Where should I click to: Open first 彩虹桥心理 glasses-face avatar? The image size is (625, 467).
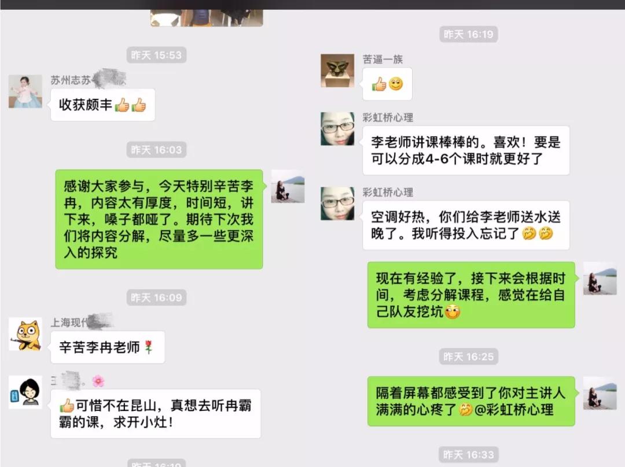337,128
